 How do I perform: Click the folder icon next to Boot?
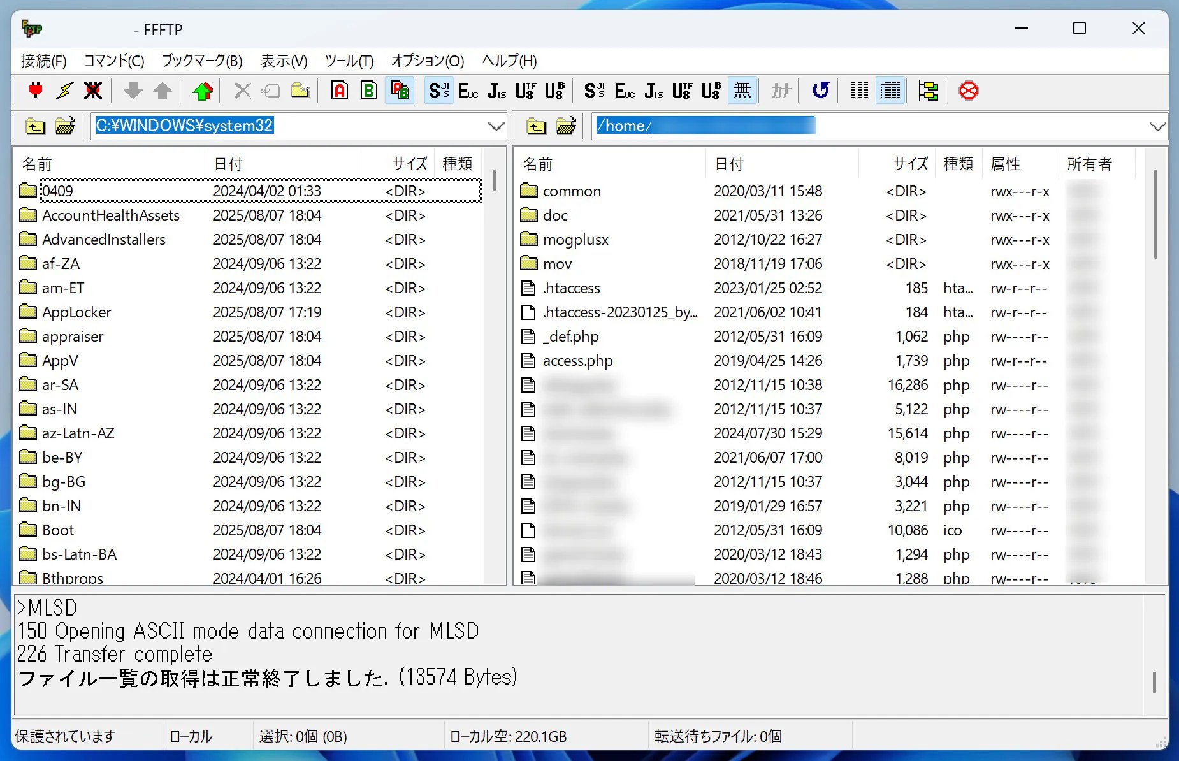coord(28,530)
